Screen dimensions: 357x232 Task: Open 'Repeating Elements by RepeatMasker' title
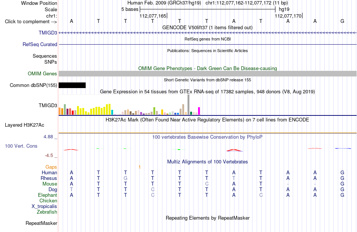point(207,218)
